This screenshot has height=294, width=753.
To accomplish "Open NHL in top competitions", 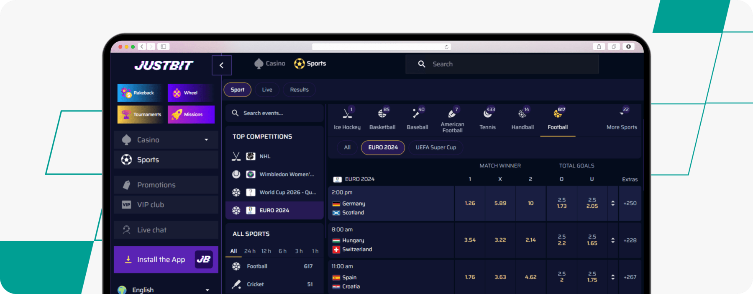I will coord(274,156).
